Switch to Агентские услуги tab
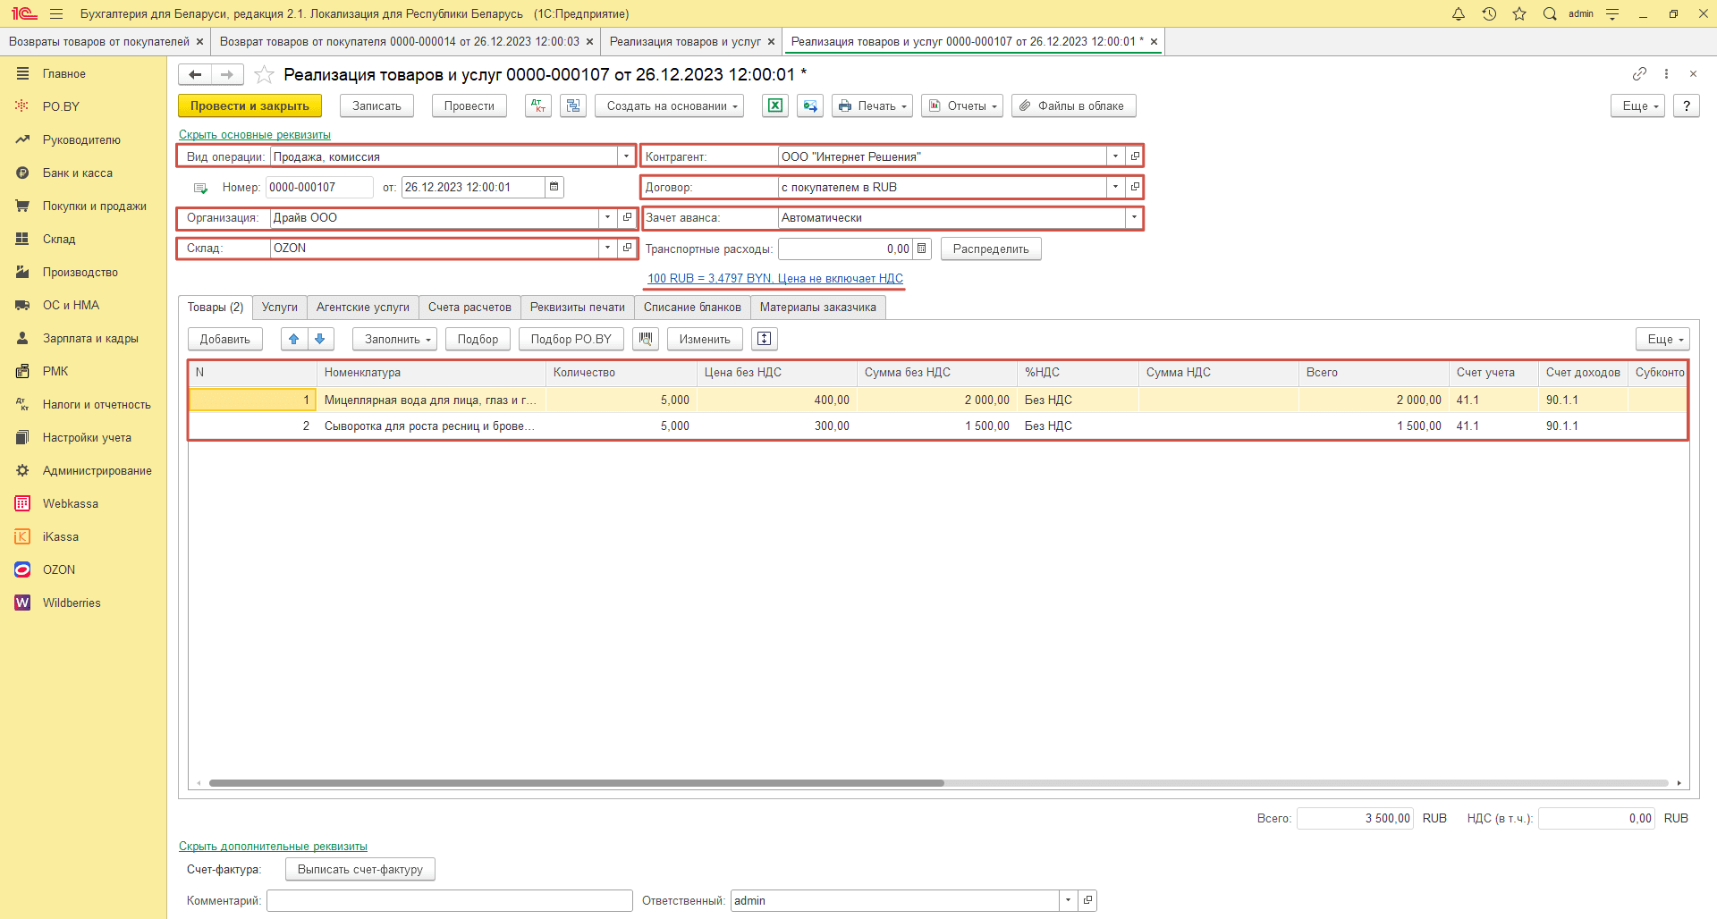Screen dimensions: 1717x919 pyautogui.click(x=363, y=307)
